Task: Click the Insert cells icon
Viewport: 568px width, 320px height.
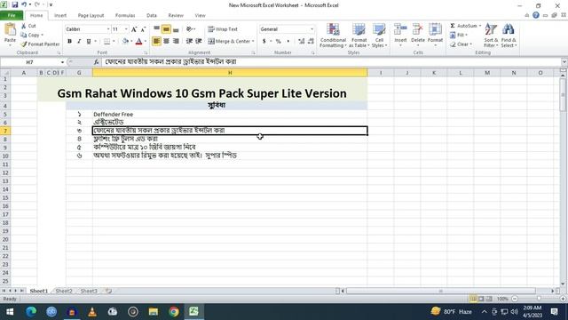Action: (x=400, y=29)
